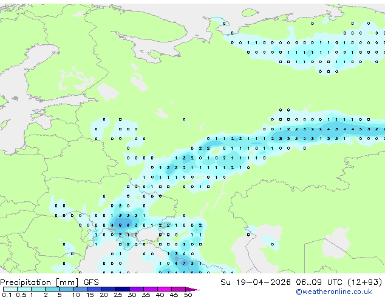Viewport: 385px width, 297px height.
Task: Click the '0.1' legend scale label
Action: [7, 295]
